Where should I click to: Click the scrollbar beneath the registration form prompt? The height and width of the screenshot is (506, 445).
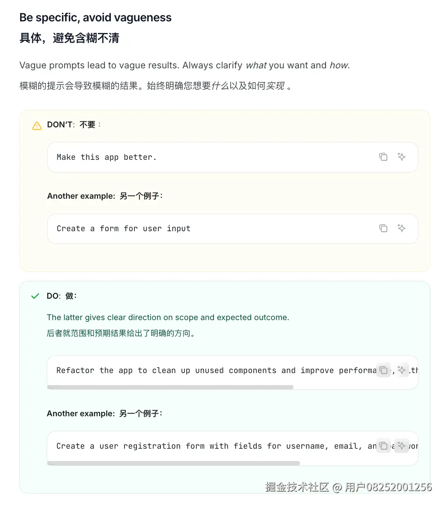click(173, 463)
